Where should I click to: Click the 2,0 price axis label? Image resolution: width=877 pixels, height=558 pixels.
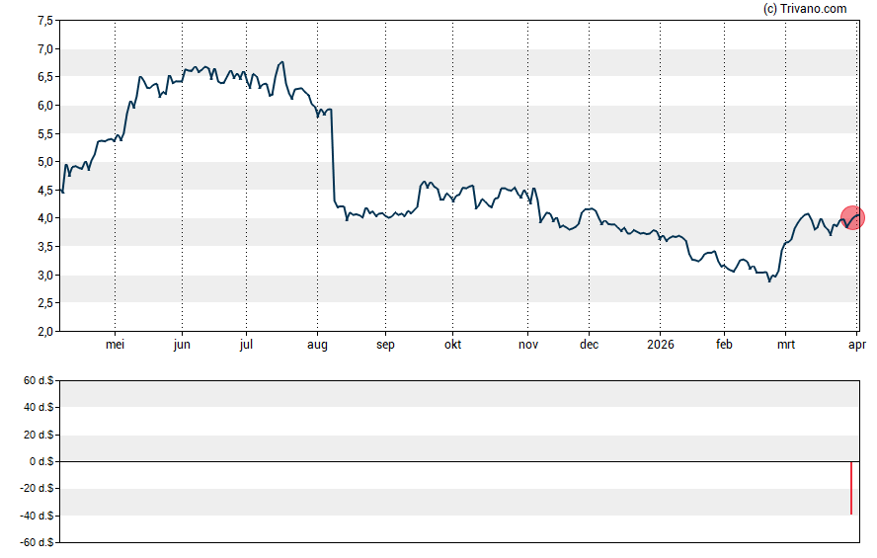coord(44,332)
